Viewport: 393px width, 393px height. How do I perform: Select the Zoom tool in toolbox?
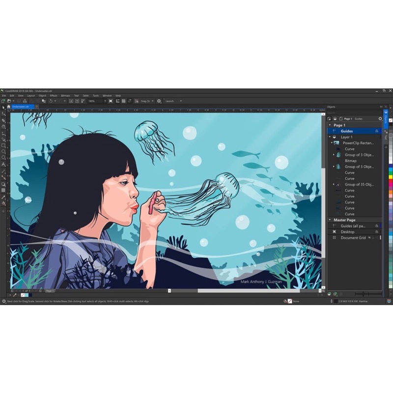pos(3,127)
